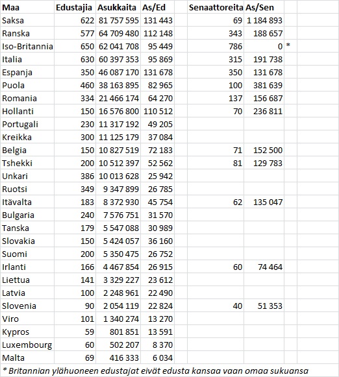Click Iso-Britannia's asterisk note cell
This screenshot has width=339, height=377.
click(x=290, y=46)
